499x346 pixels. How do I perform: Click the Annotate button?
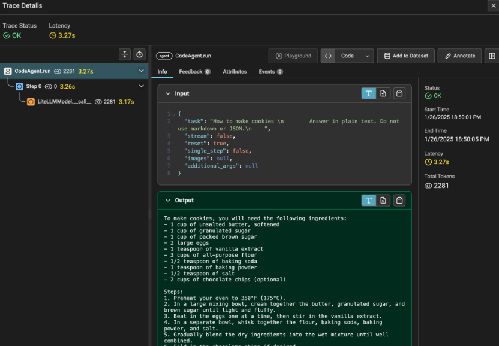pos(459,55)
